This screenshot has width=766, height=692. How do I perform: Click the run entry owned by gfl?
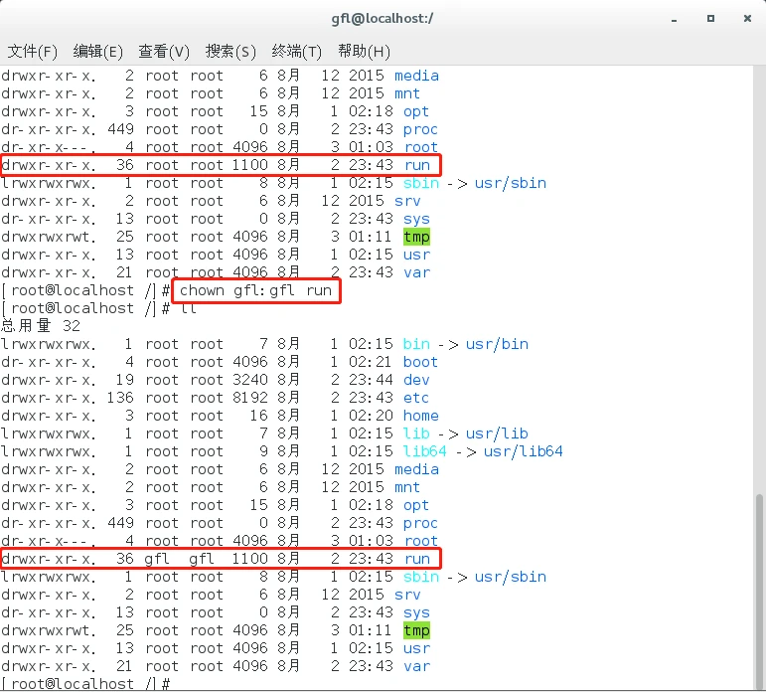(x=417, y=559)
